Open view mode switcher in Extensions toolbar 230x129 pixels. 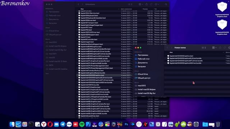pyautogui.click(x=130, y=4)
